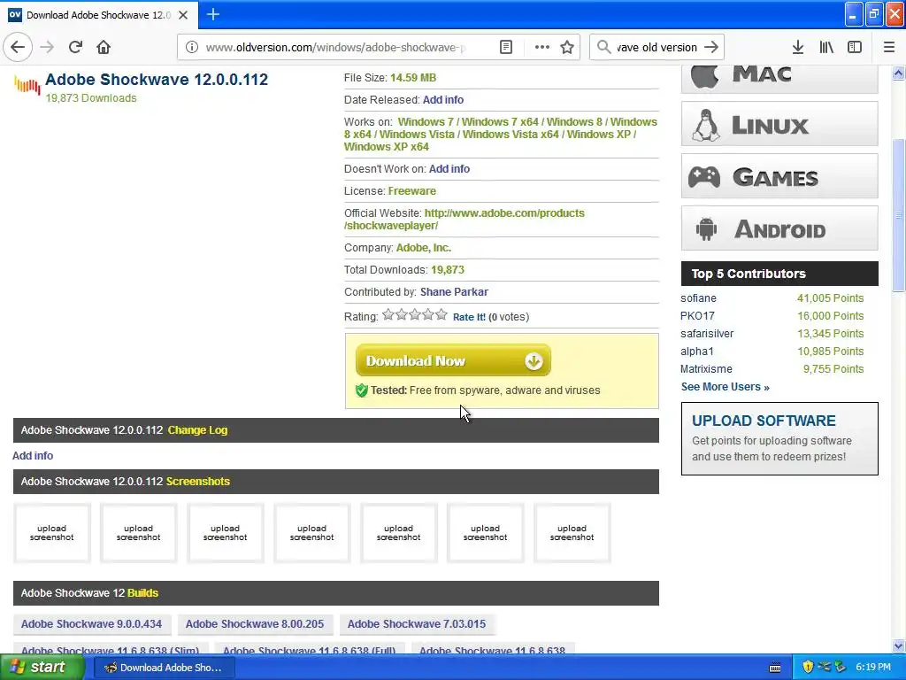The width and height of the screenshot is (906, 680).
Task: Click the vertical scrollbar thumb
Action: click(x=899, y=215)
